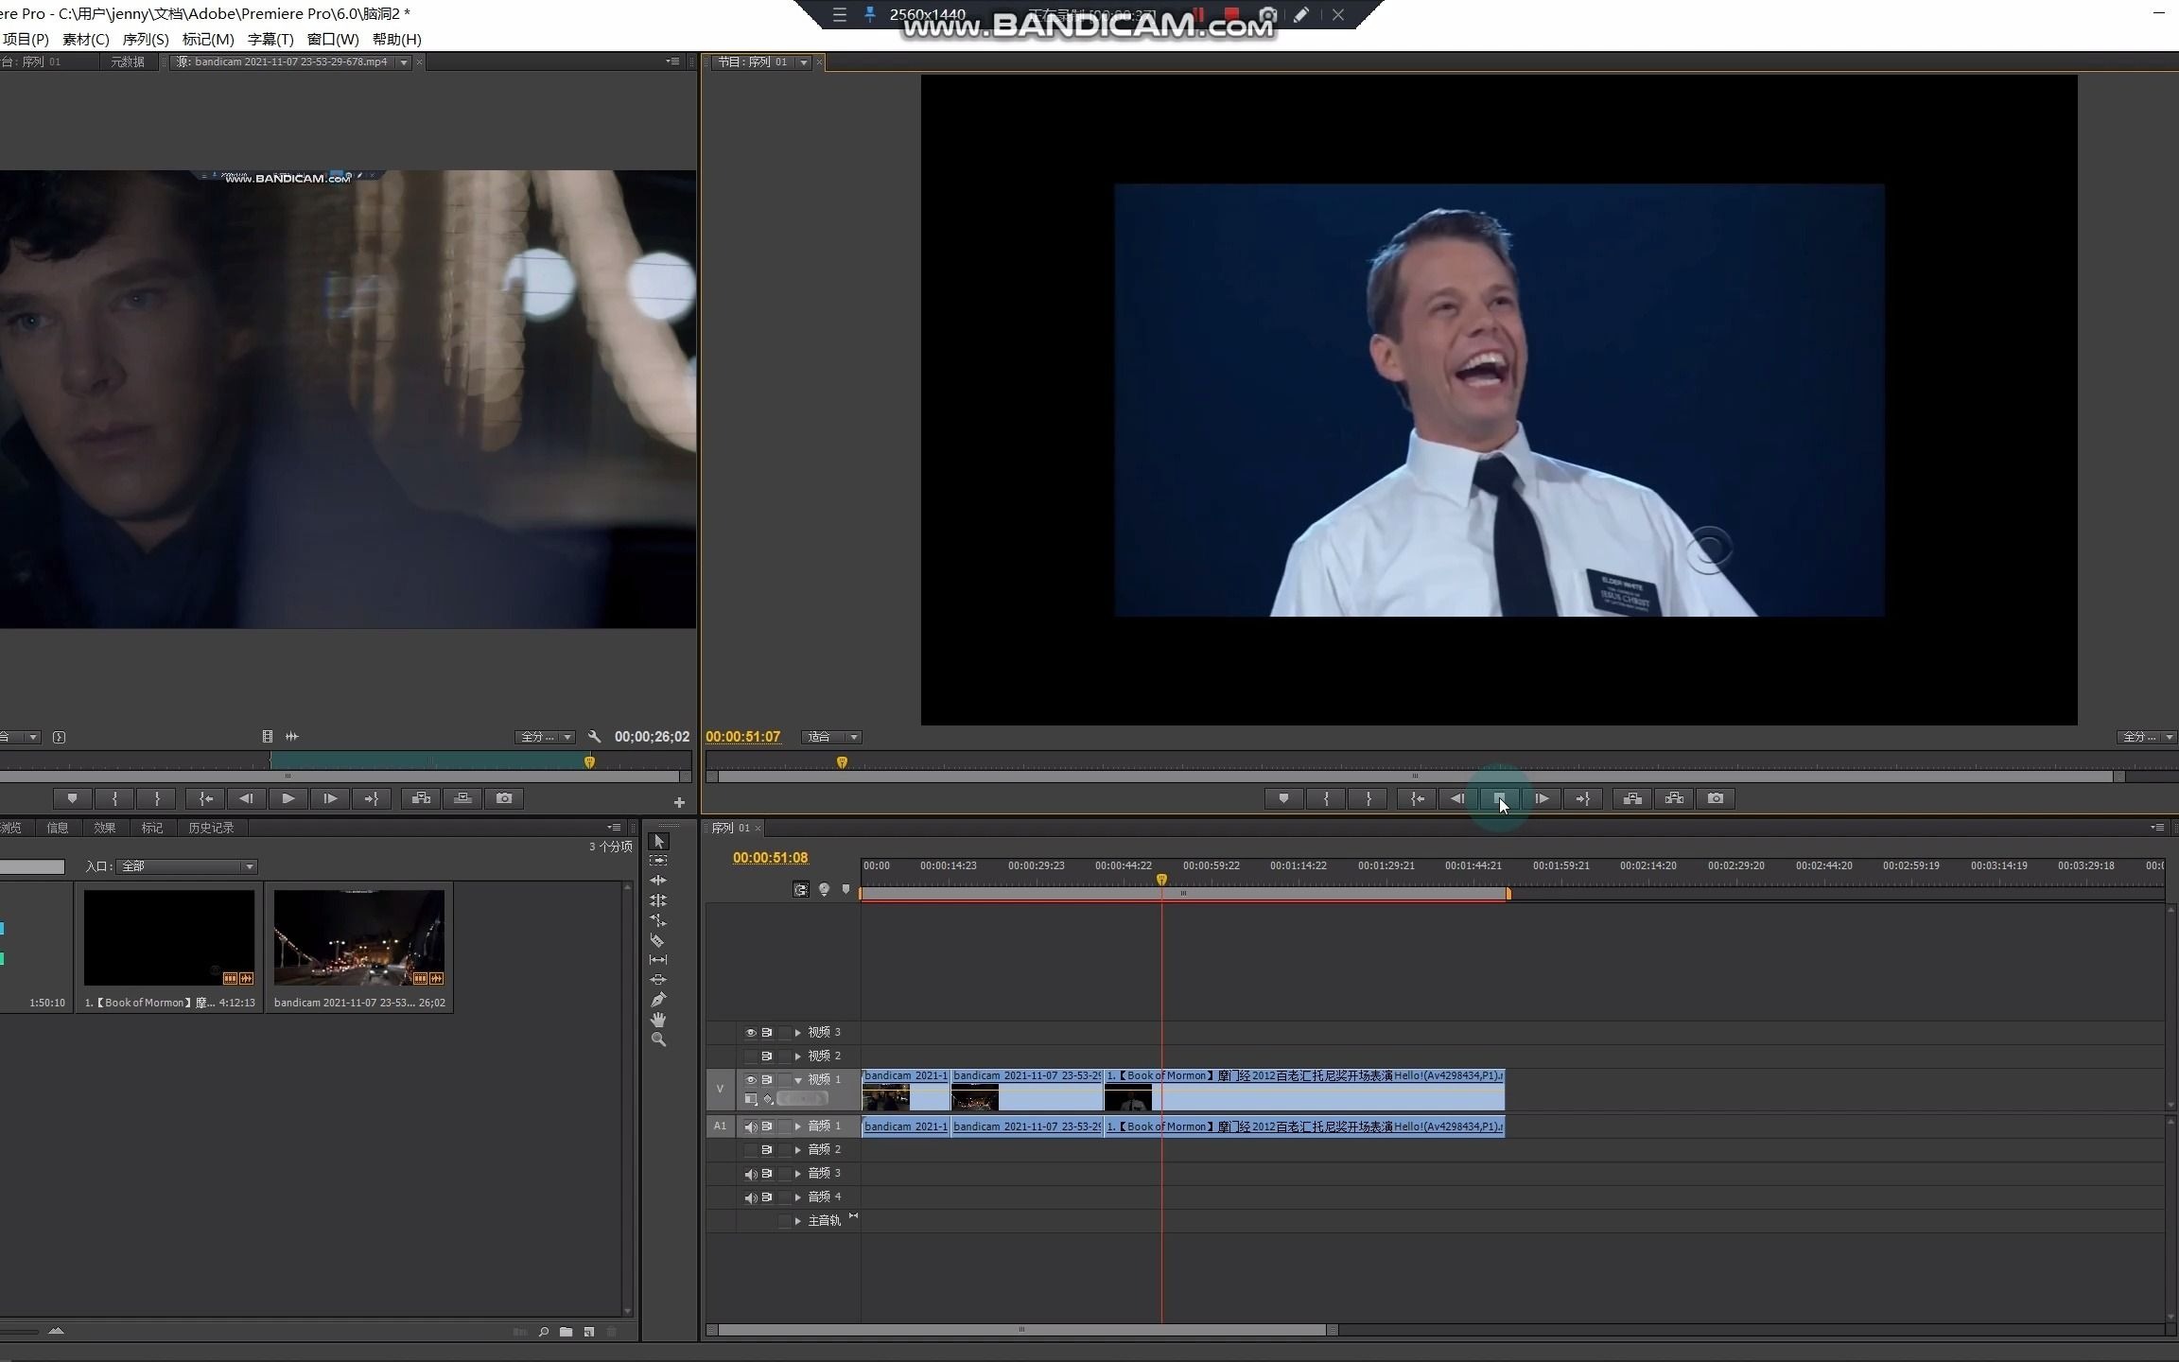Select the Razor tool
Image resolution: width=2179 pixels, height=1362 pixels.
[x=658, y=940]
